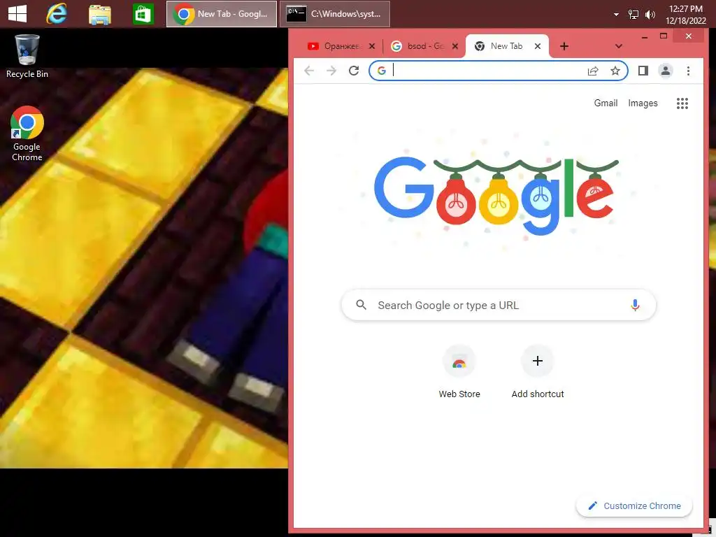The width and height of the screenshot is (716, 537).
Task: Open the clock showing 12:27 PM
Action: (685, 15)
